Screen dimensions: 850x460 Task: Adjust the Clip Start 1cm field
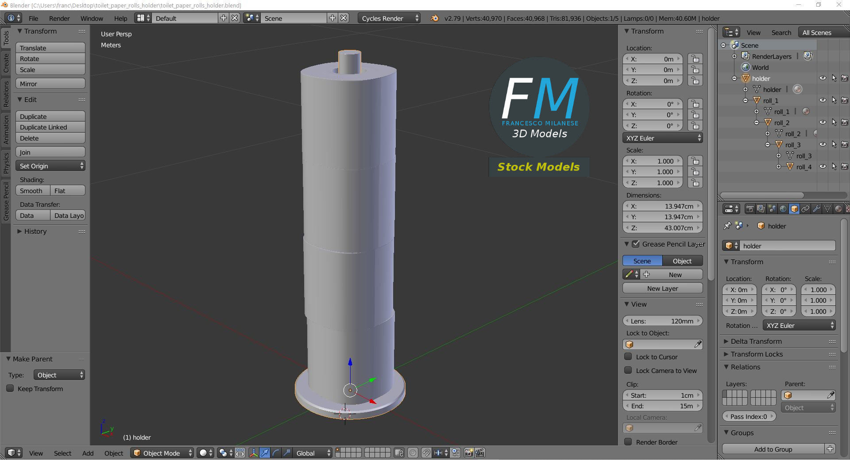click(x=662, y=395)
